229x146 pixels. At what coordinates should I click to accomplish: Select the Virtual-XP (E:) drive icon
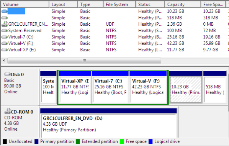(5, 50)
